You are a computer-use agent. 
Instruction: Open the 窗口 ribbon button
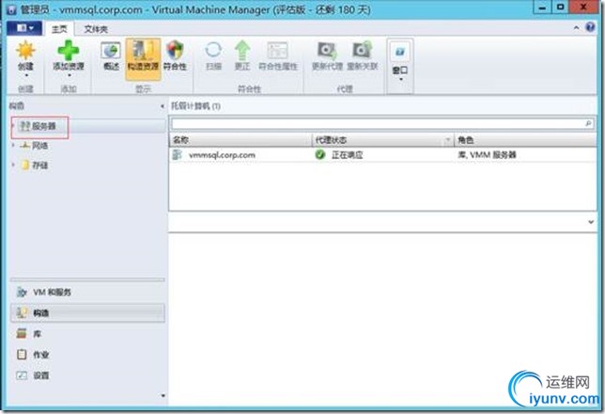point(400,65)
